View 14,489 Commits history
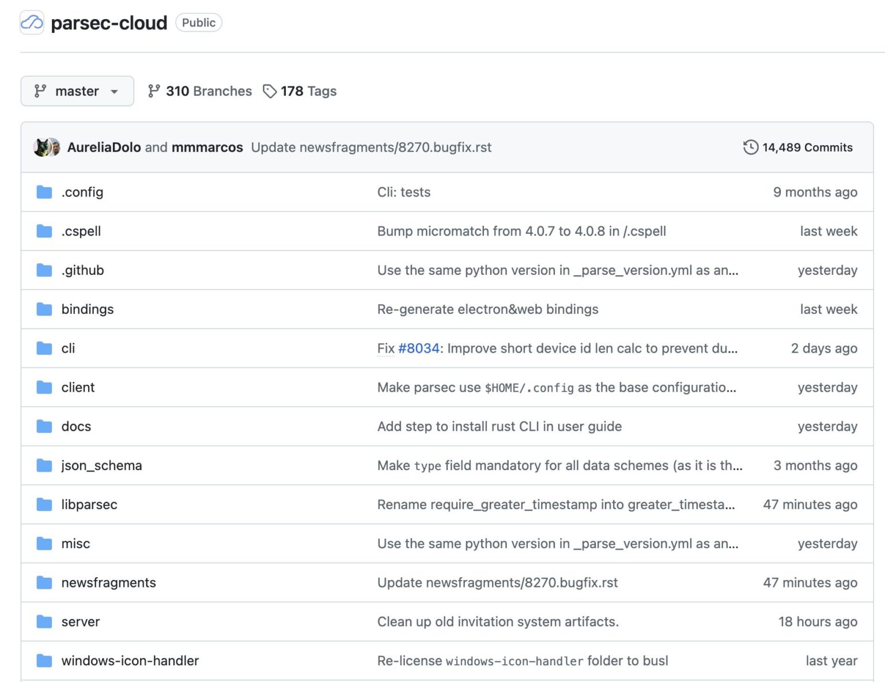 coord(807,147)
